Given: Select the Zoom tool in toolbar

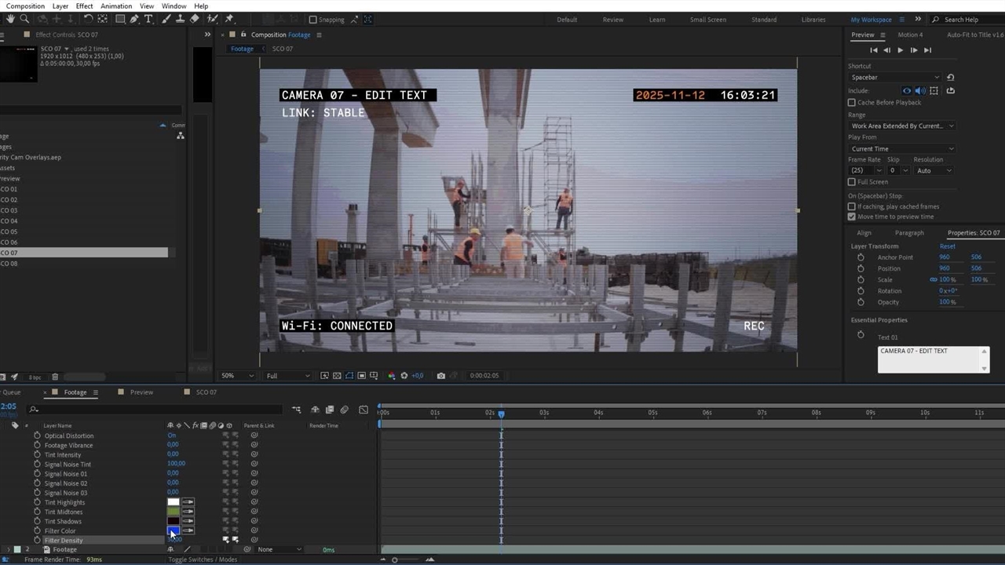Looking at the screenshot, I should (24, 19).
